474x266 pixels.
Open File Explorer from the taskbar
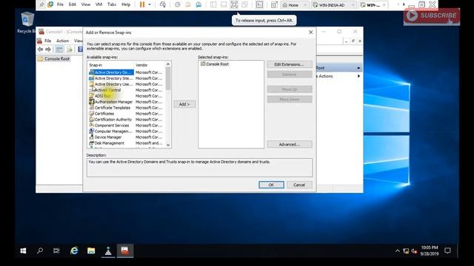pyautogui.click(x=91, y=250)
